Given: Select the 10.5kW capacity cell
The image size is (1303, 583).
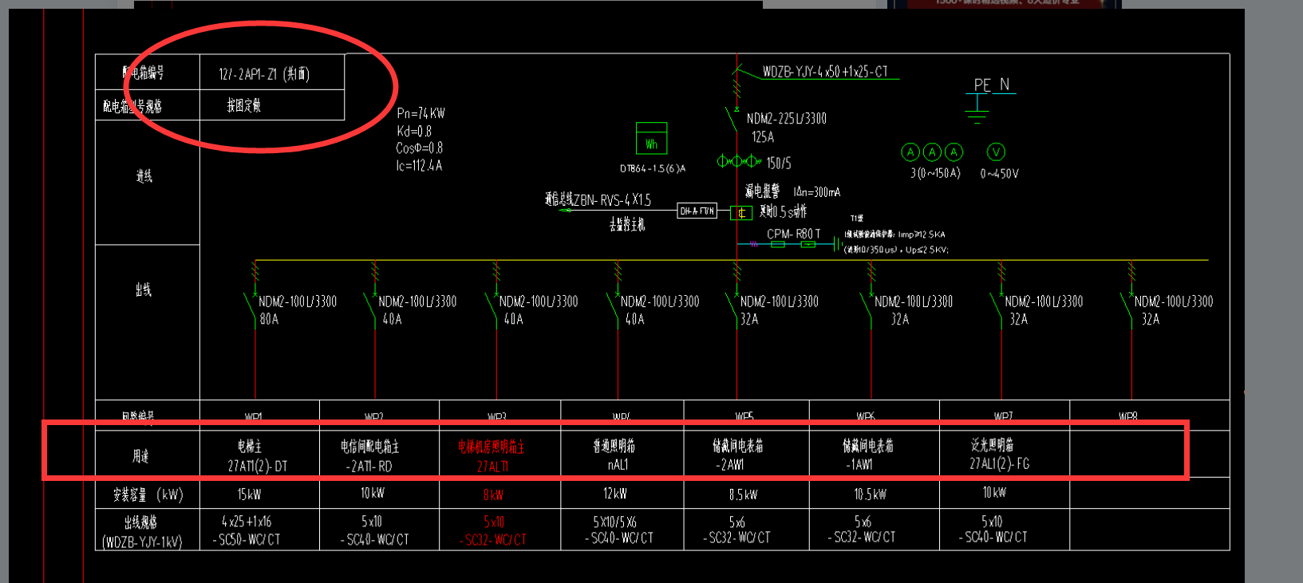Looking at the screenshot, I should click(x=875, y=494).
